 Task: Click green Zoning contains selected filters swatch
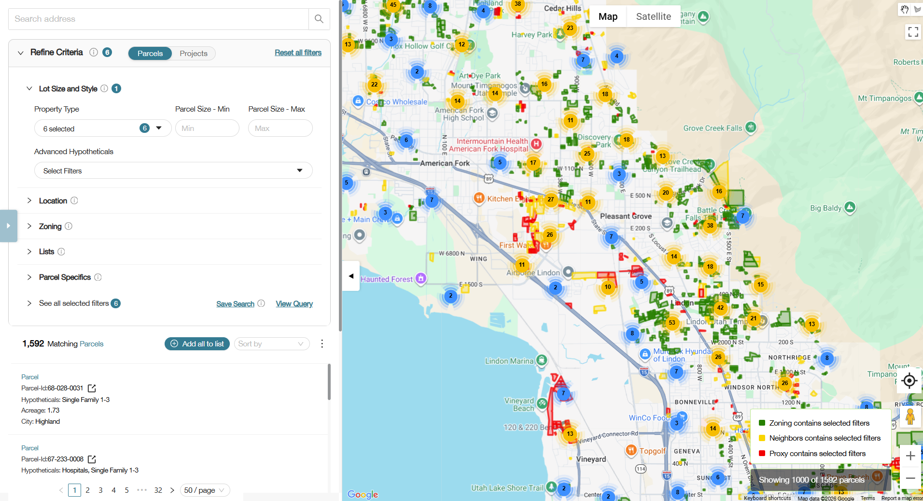pyautogui.click(x=762, y=423)
